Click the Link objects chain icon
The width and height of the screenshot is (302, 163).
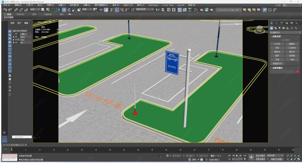click(x=17, y=9)
